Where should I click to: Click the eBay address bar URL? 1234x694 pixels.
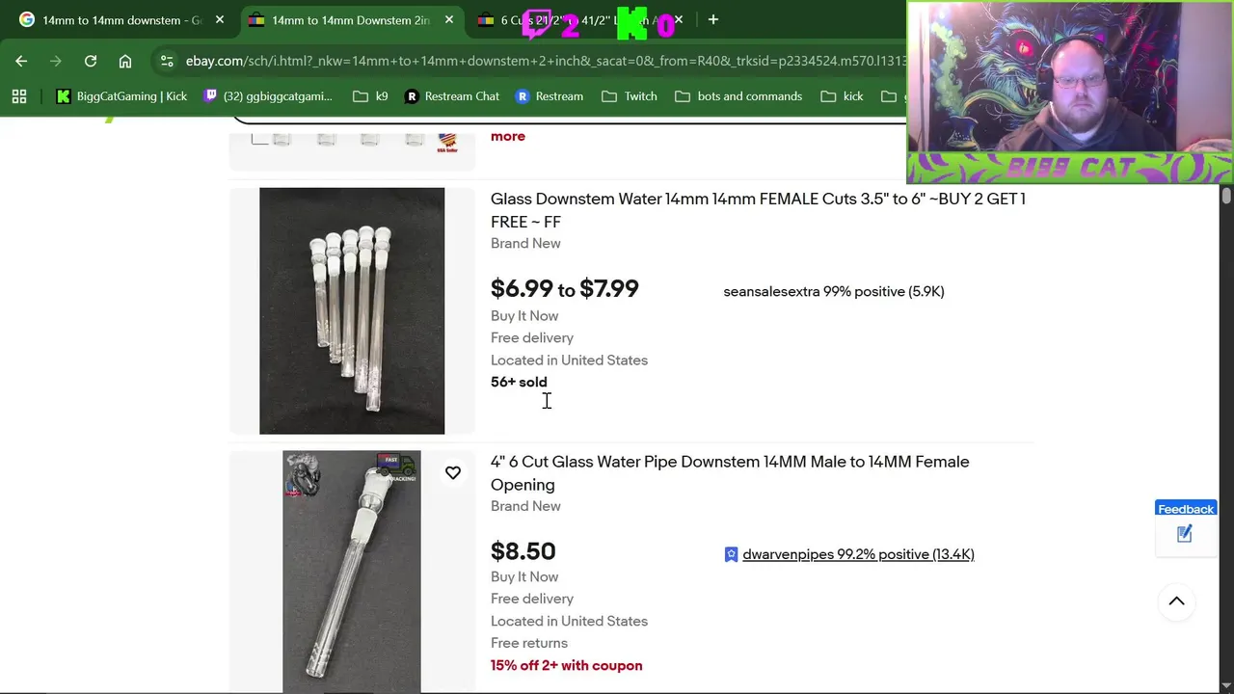[546, 61]
